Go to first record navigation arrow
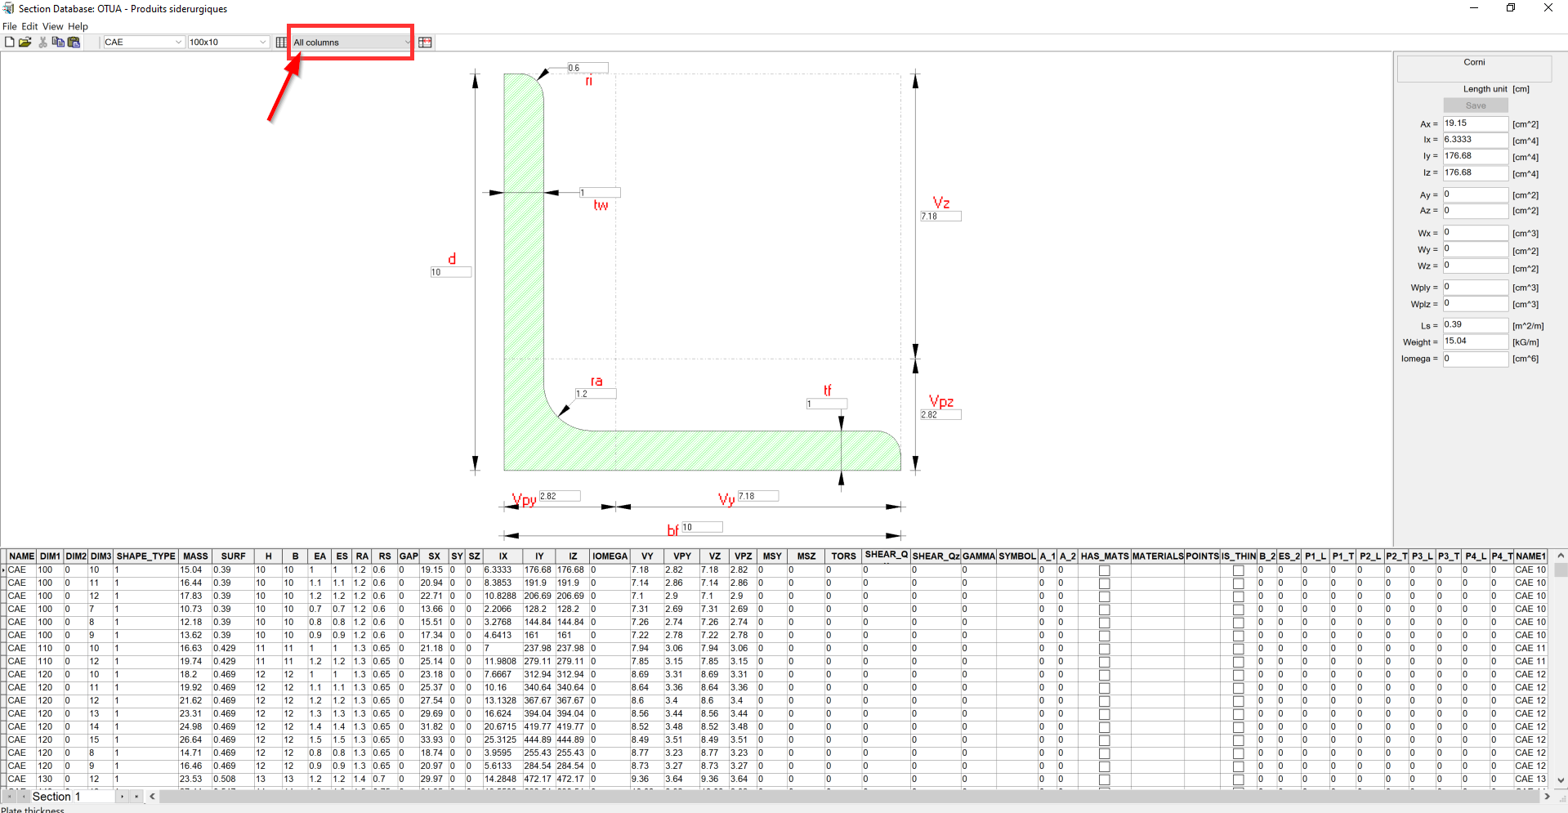1568x813 pixels. pos(9,796)
